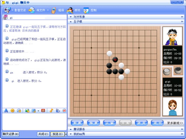Collapse the 腾讯服务 panel header
186x139 pixels.
point(125,129)
